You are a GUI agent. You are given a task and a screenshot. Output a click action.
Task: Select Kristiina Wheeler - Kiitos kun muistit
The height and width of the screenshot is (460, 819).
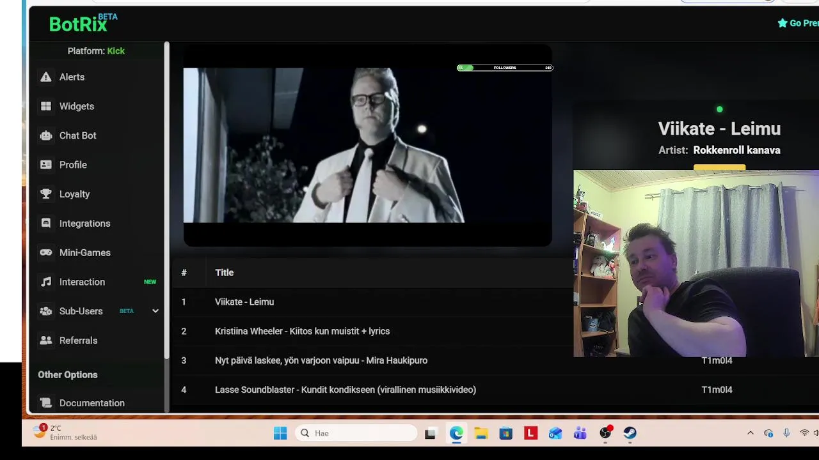[x=302, y=331]
